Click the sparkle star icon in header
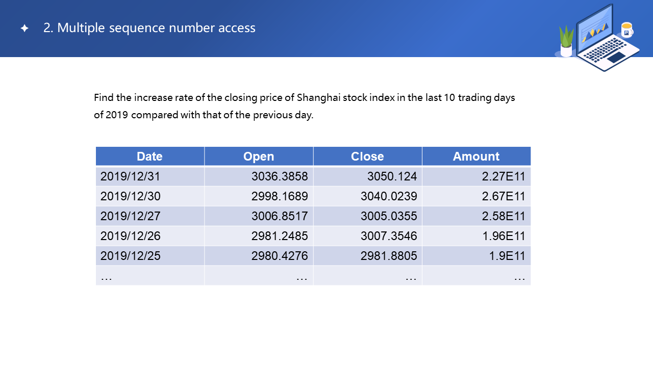The width and height of the screenshot is (653, 367). (24, 29)
